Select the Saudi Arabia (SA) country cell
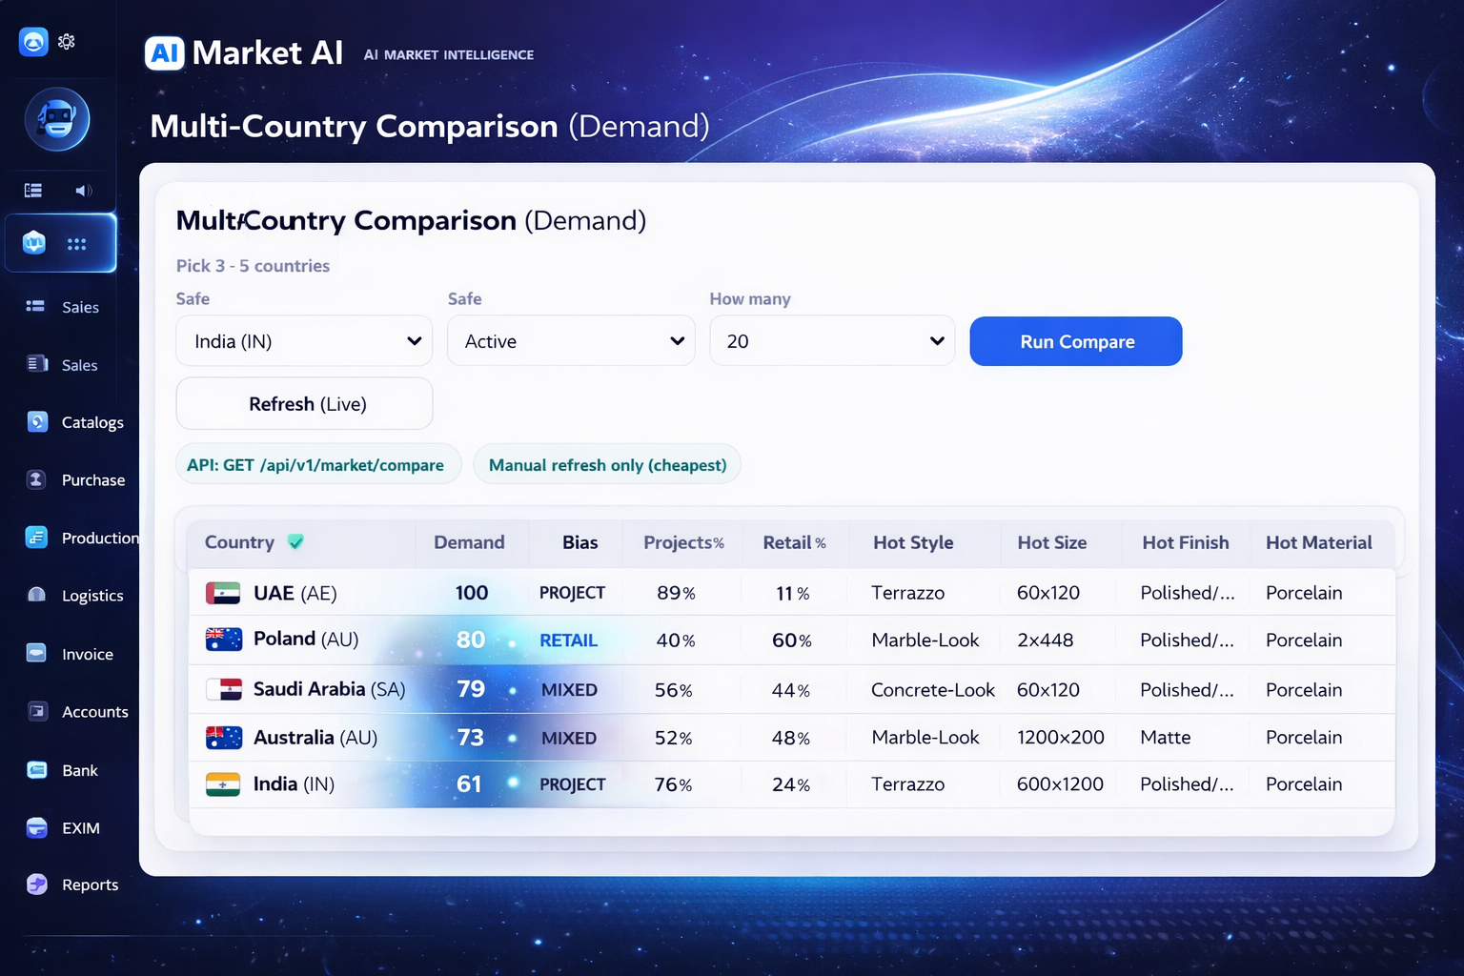 329,688
